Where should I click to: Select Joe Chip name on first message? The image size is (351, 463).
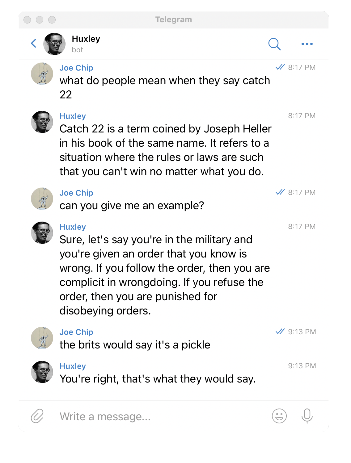tap(76, 68)
